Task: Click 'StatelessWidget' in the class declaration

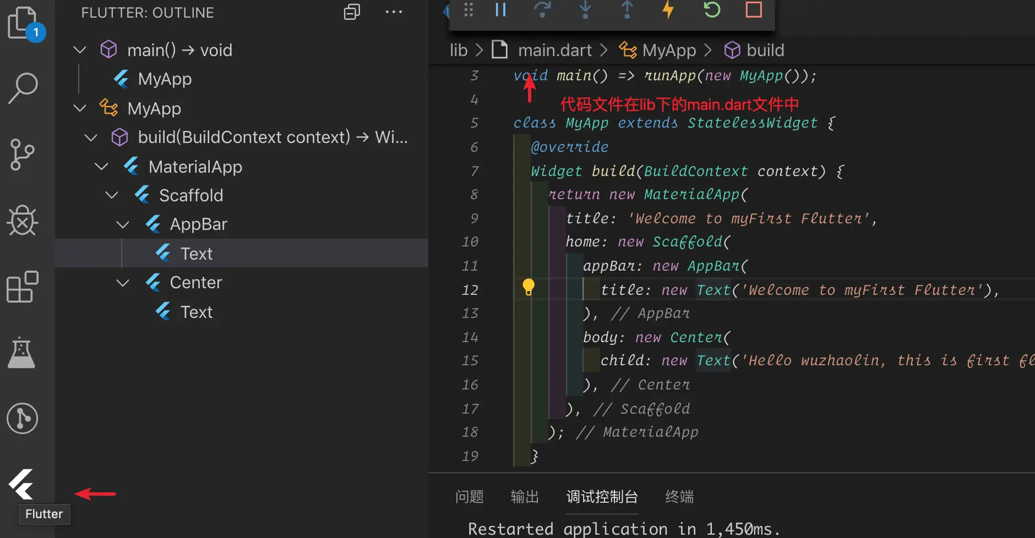Action: (x=752, y=123)
